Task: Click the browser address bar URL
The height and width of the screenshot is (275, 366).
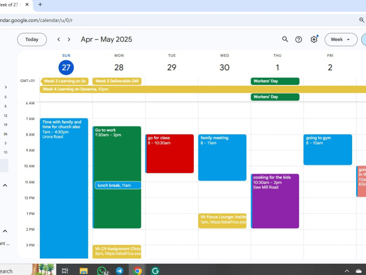Action: (36, 20)
